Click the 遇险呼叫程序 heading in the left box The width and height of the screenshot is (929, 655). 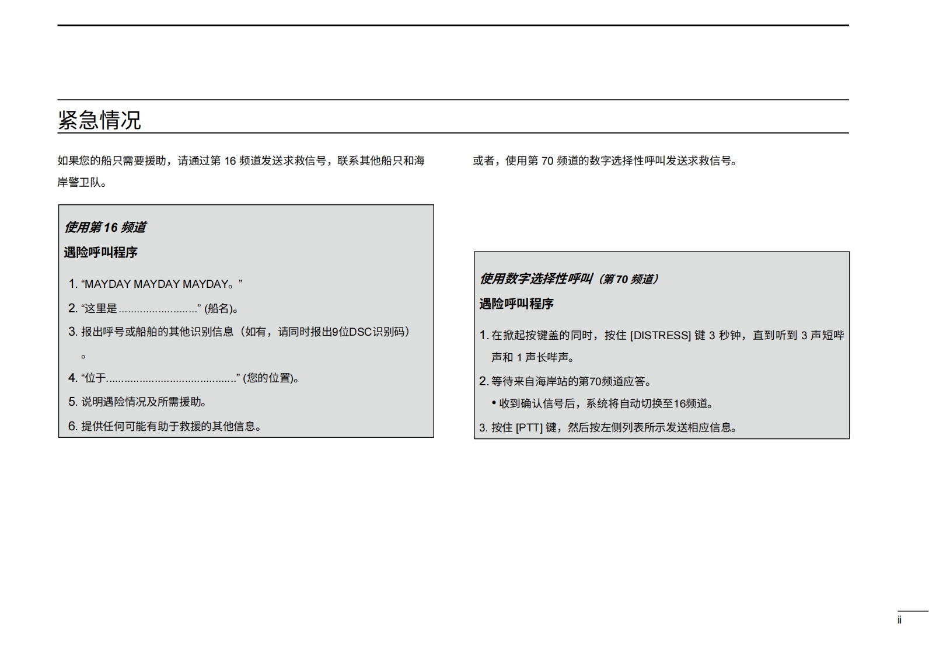pyautogui.click(x=100, y=252)
